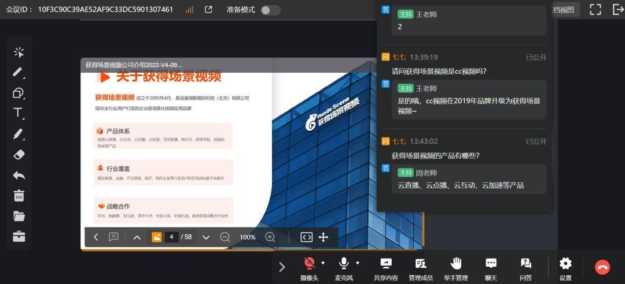Clear annotations with the trash icon

click(x=19, y=195)
